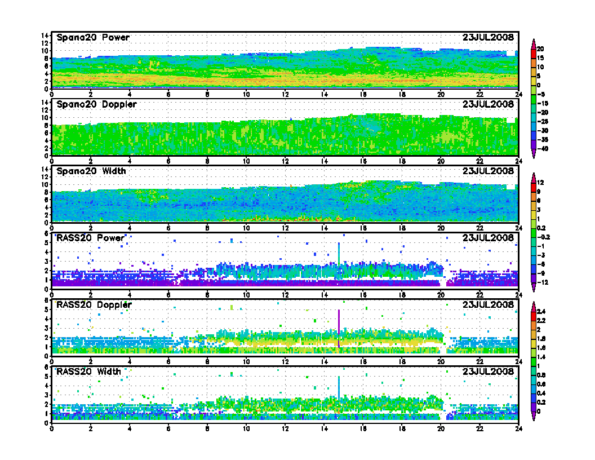Click the "15" label on the top colorbar
The image size is (595, 460).
[x=540, y=58]
